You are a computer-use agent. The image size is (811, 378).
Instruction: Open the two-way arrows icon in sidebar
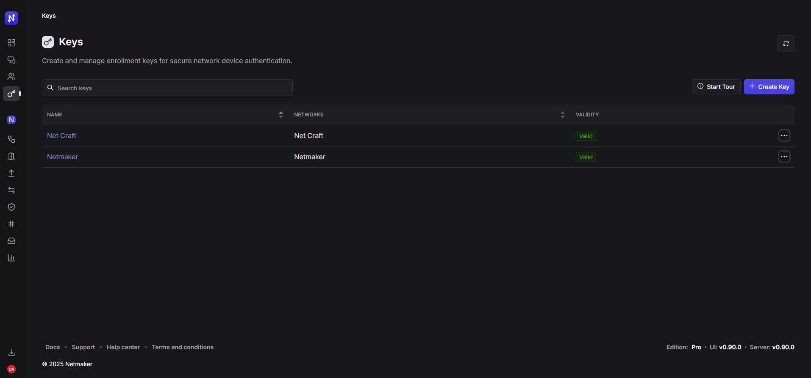click(11, 190)
